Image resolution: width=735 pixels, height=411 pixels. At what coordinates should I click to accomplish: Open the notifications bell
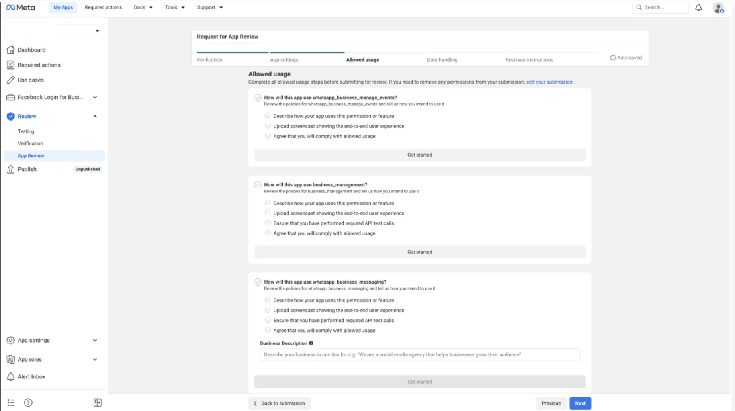698,7
